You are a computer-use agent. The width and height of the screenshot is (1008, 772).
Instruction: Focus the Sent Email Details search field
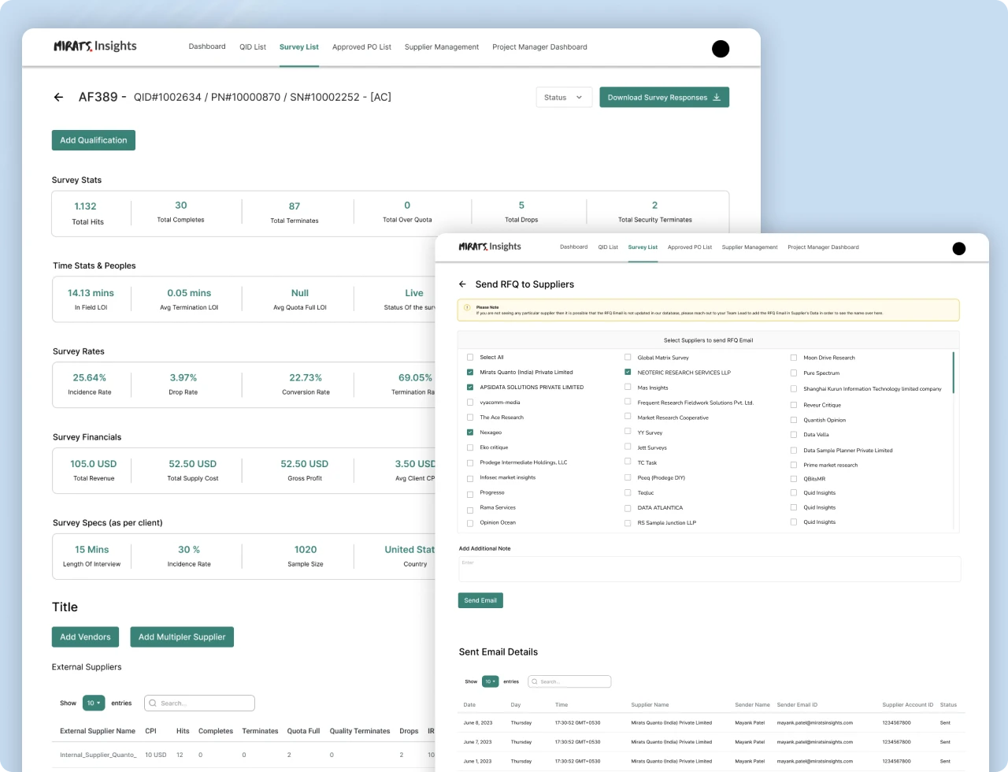(569, 681)
